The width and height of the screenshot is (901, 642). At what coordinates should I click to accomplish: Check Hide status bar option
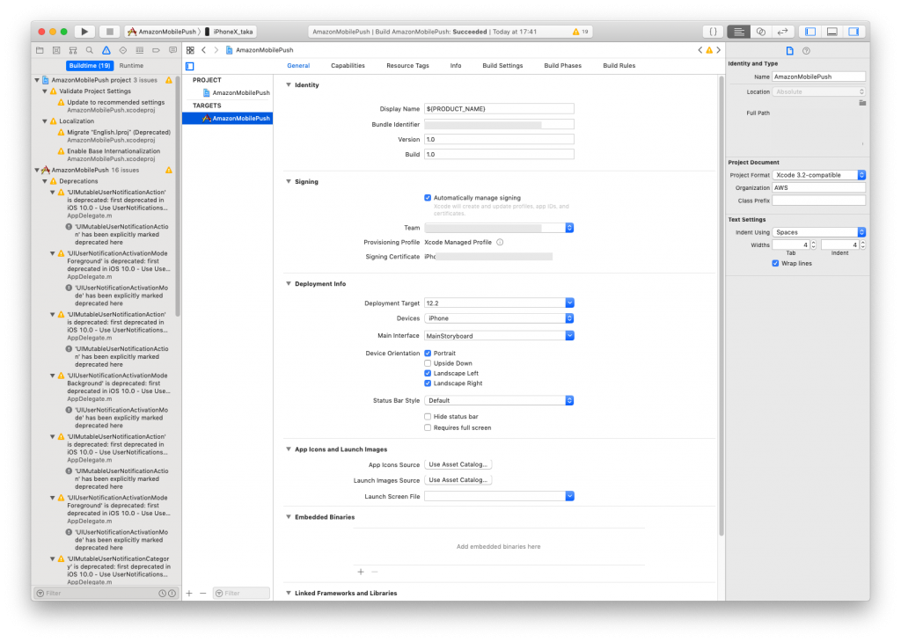click(x=428, y=416)
